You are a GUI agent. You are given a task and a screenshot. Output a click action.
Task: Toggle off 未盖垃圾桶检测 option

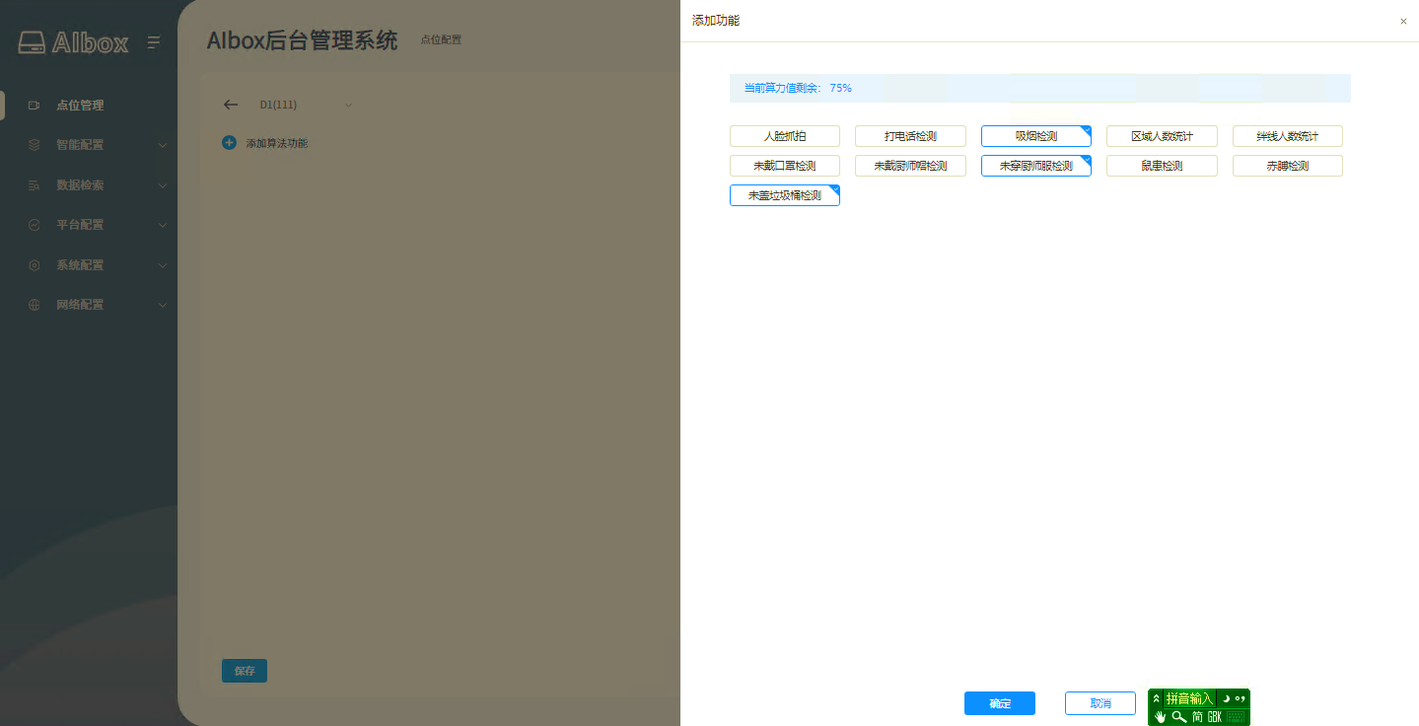(x=784, y=195)
